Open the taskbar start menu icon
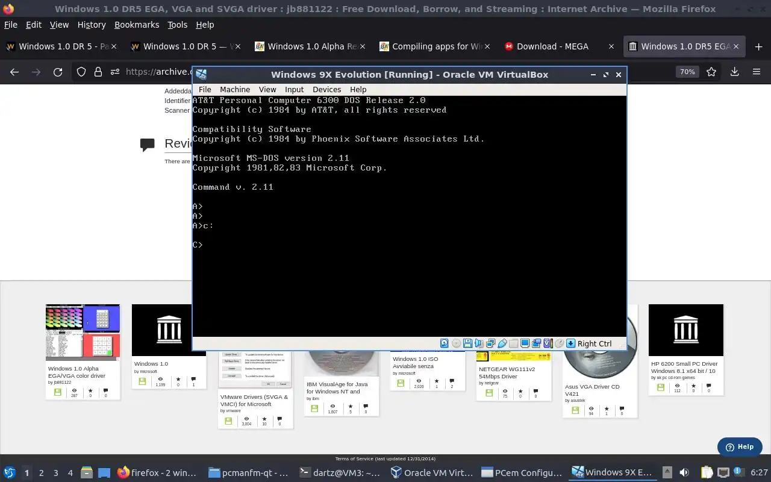 pos(9,473)
